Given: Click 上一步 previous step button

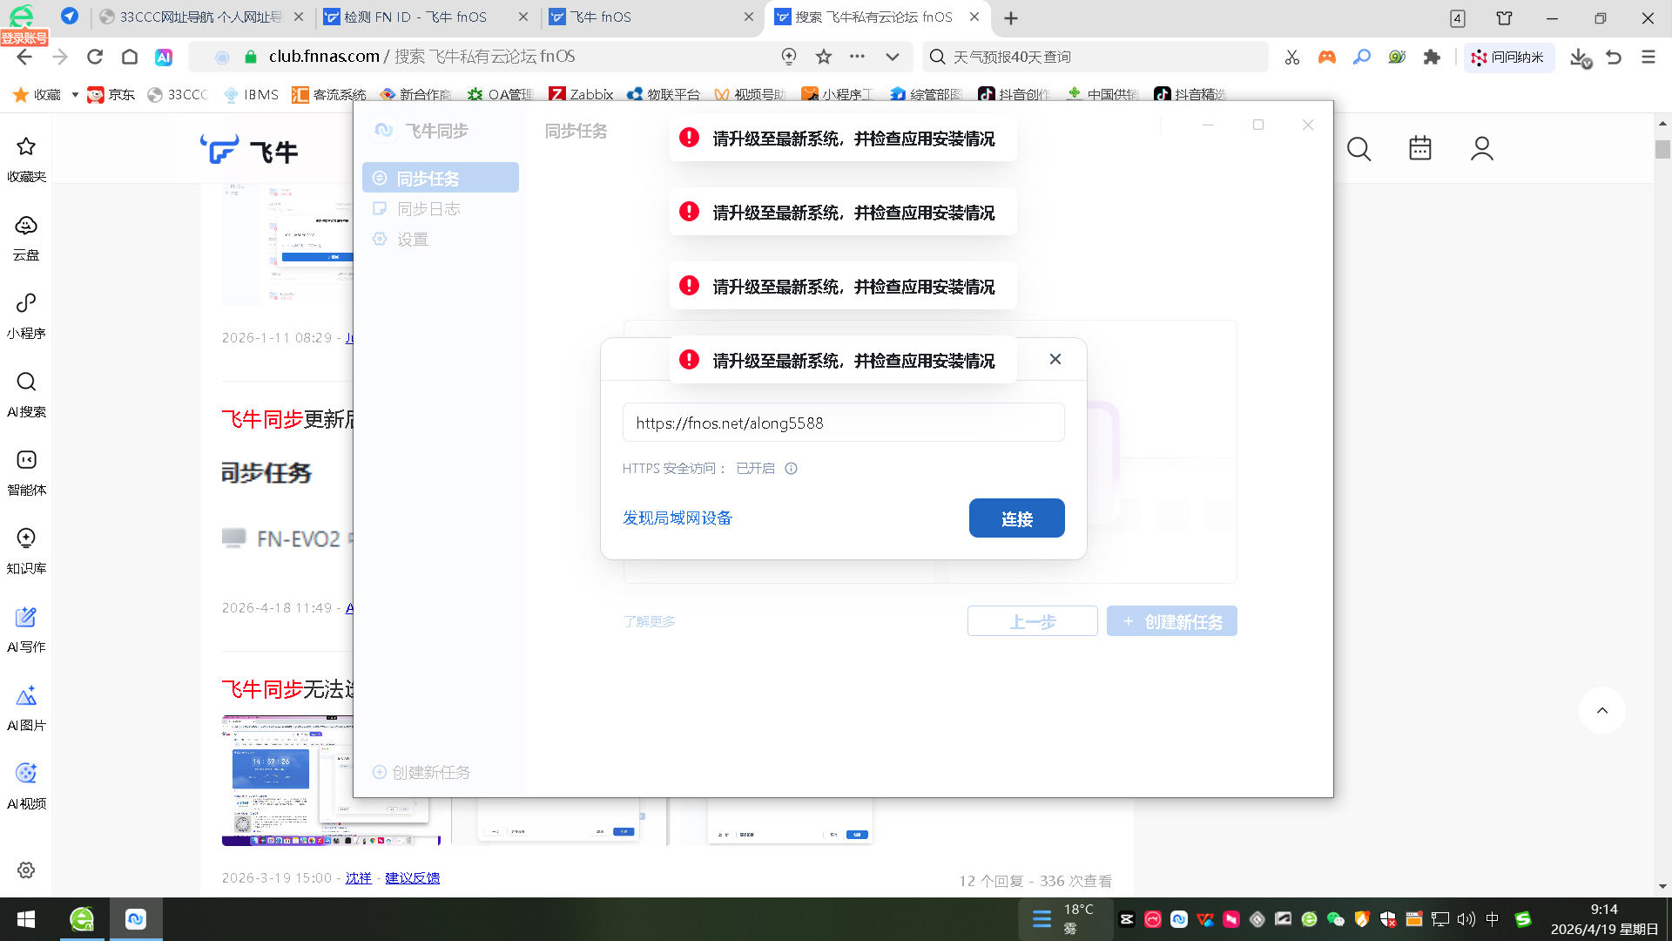Looking at the screenshot, I should point(1033,621).
